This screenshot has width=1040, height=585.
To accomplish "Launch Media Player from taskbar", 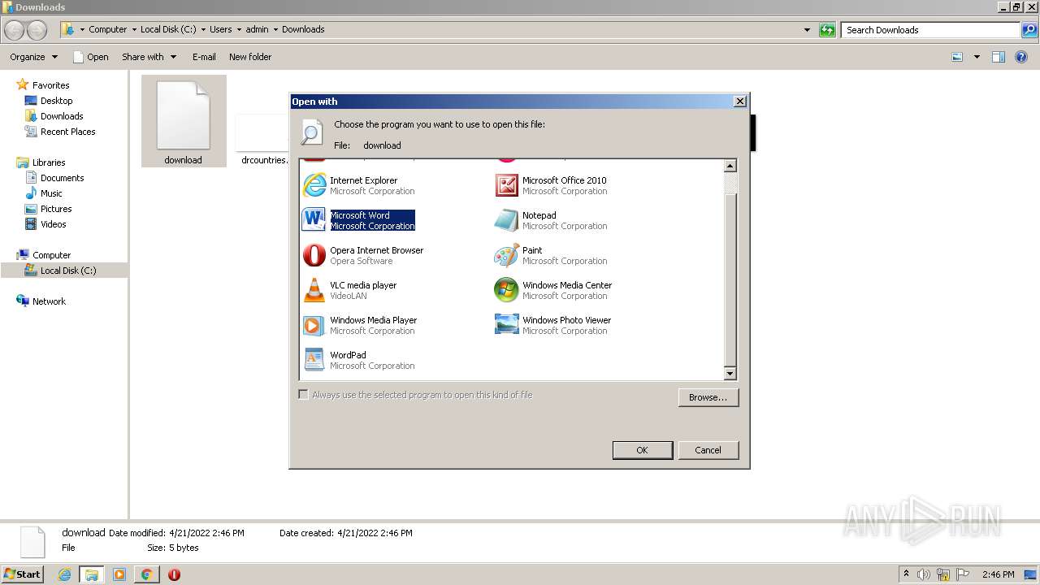I will [119, 574].
